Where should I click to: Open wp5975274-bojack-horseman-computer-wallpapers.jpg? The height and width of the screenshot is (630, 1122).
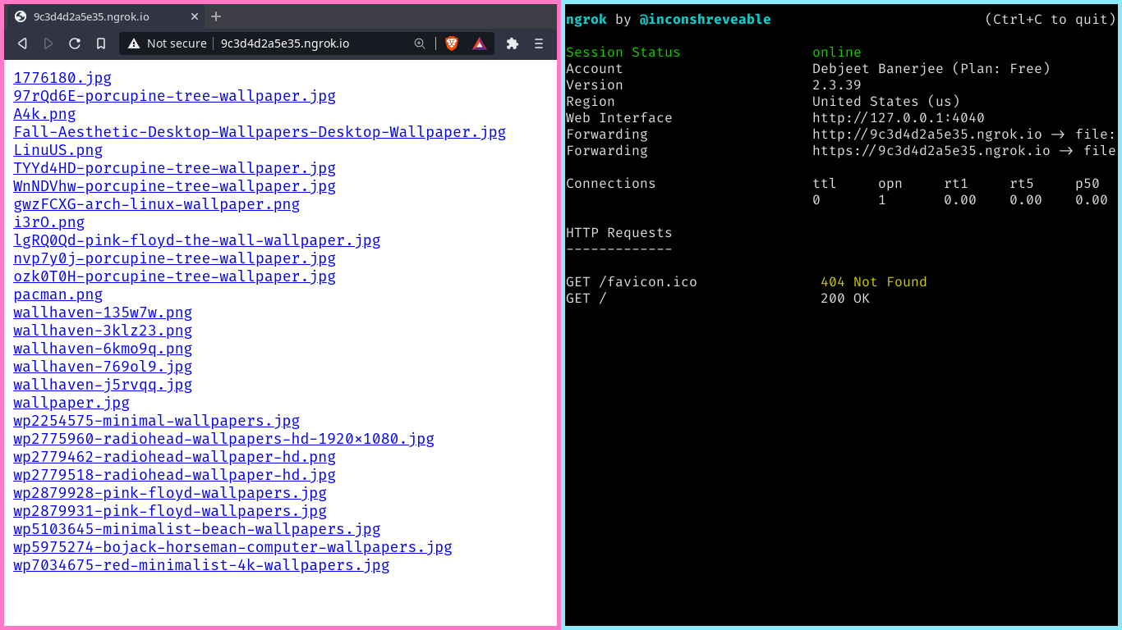[232, 547]
